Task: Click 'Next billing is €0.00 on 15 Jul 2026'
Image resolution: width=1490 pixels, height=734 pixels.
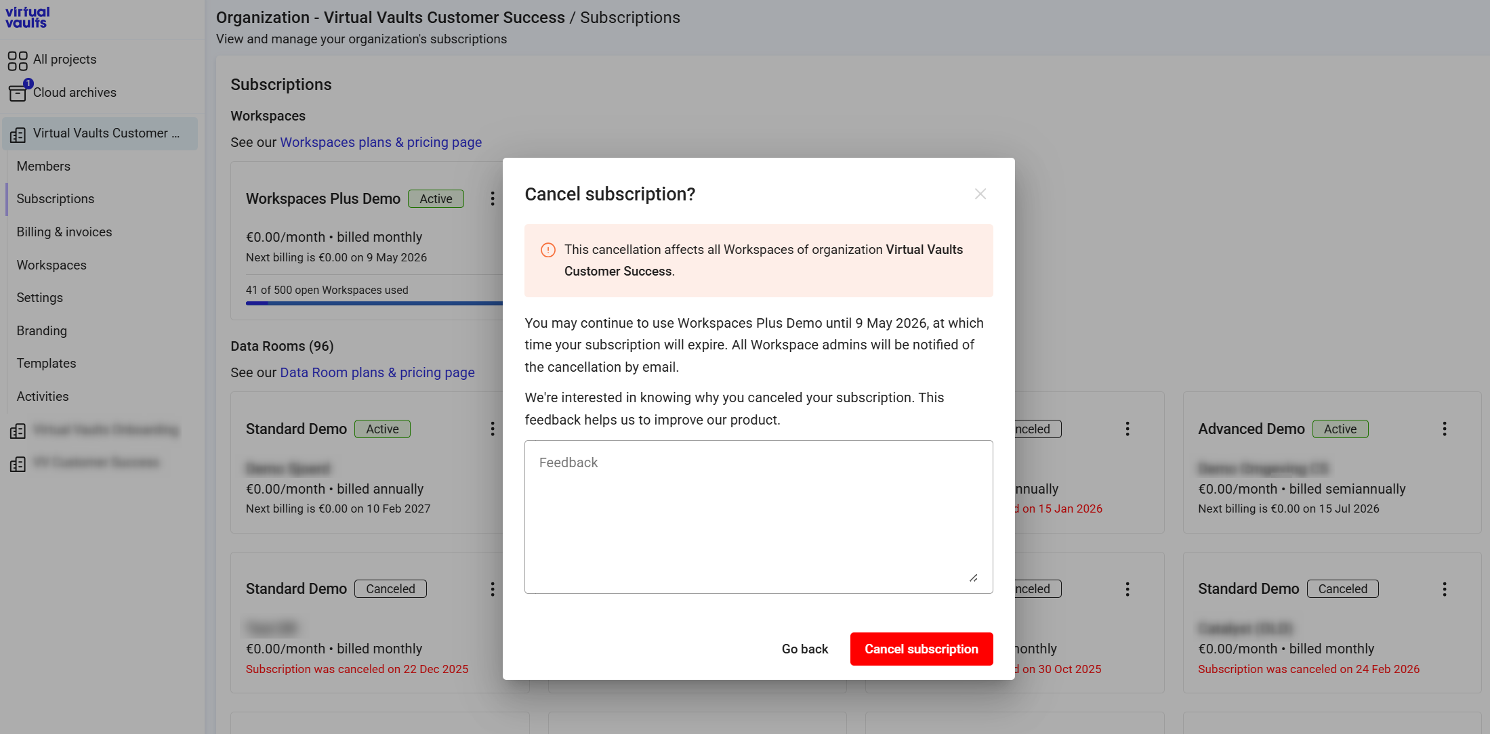Action: 1288,509
